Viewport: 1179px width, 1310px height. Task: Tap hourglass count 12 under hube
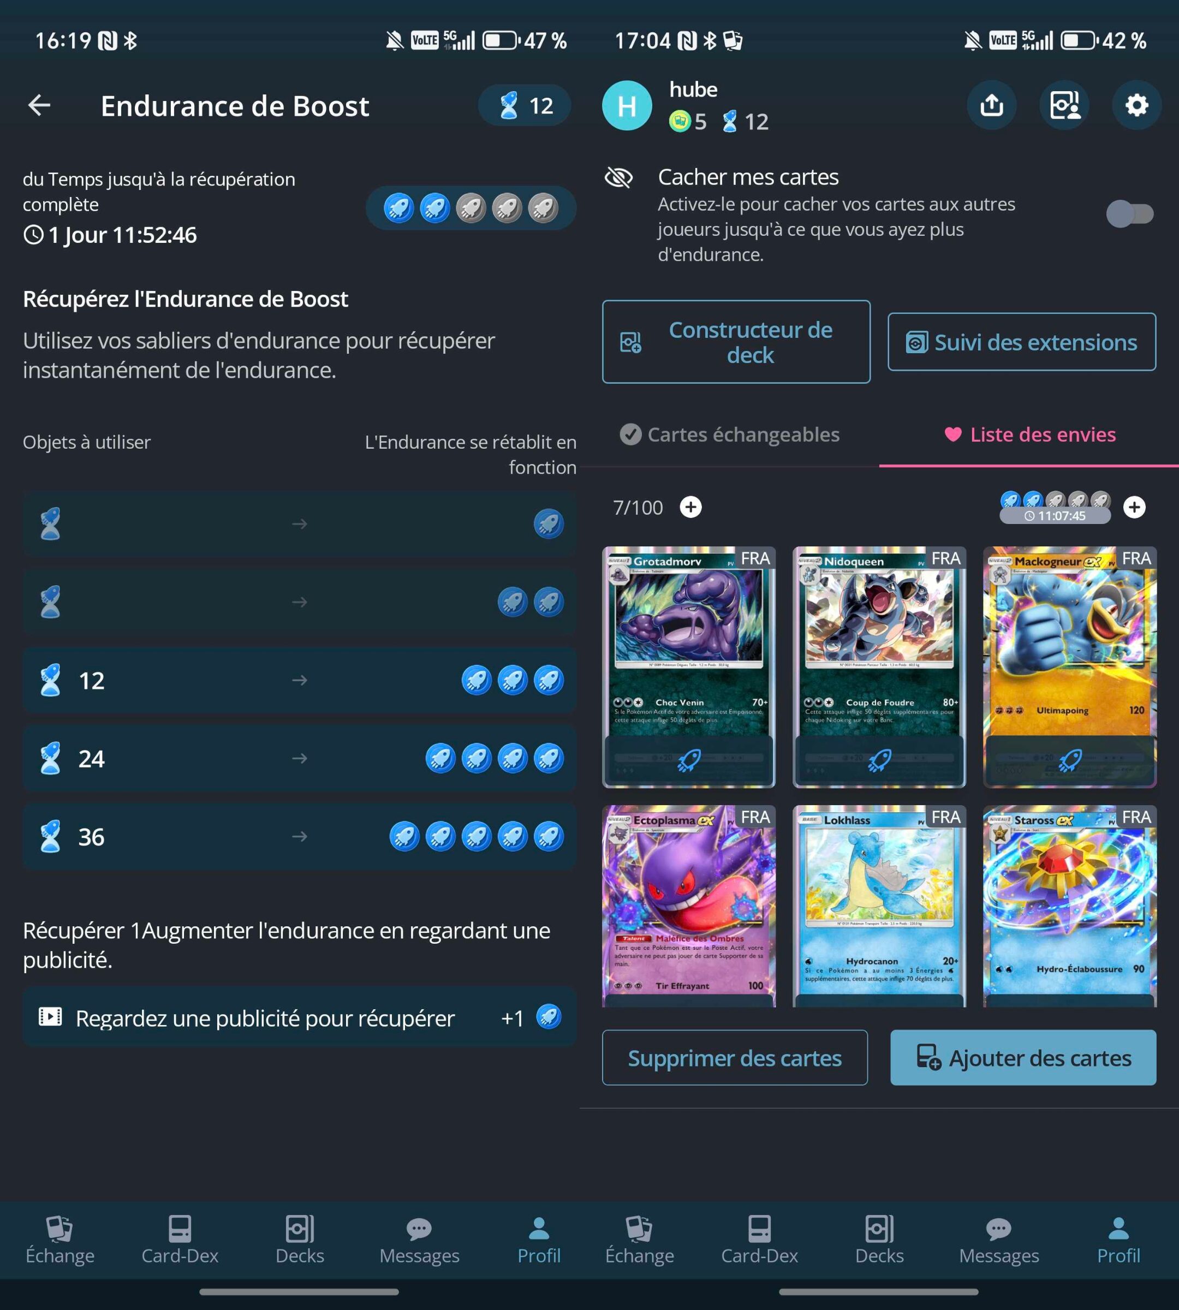tap(745, 121)
